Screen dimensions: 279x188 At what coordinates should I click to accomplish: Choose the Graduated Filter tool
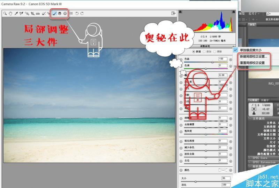click(x=60, y=14)
